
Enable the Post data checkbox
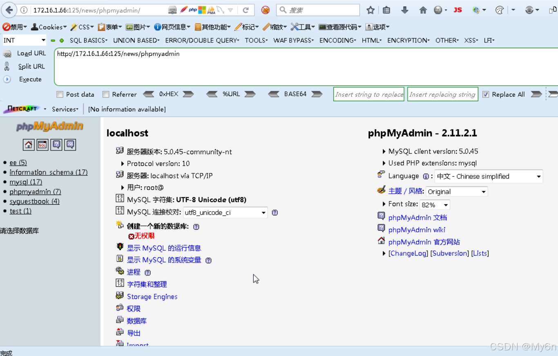60,95
